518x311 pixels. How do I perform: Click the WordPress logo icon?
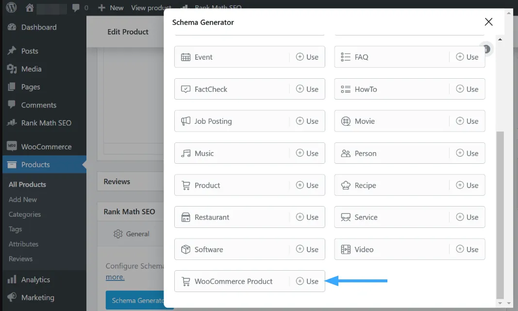click(11, 7)
